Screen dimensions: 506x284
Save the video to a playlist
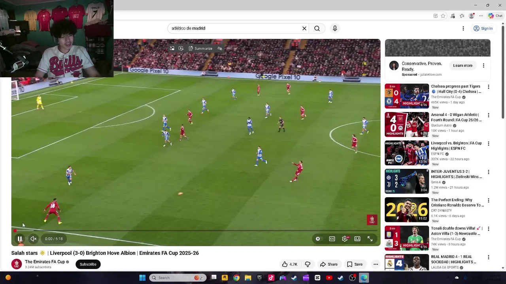point(355,264)
